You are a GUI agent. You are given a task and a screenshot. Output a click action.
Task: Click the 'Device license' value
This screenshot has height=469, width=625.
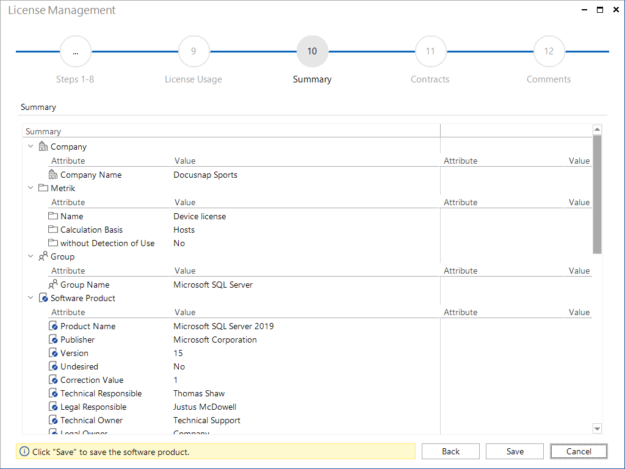tap(200, 216)
